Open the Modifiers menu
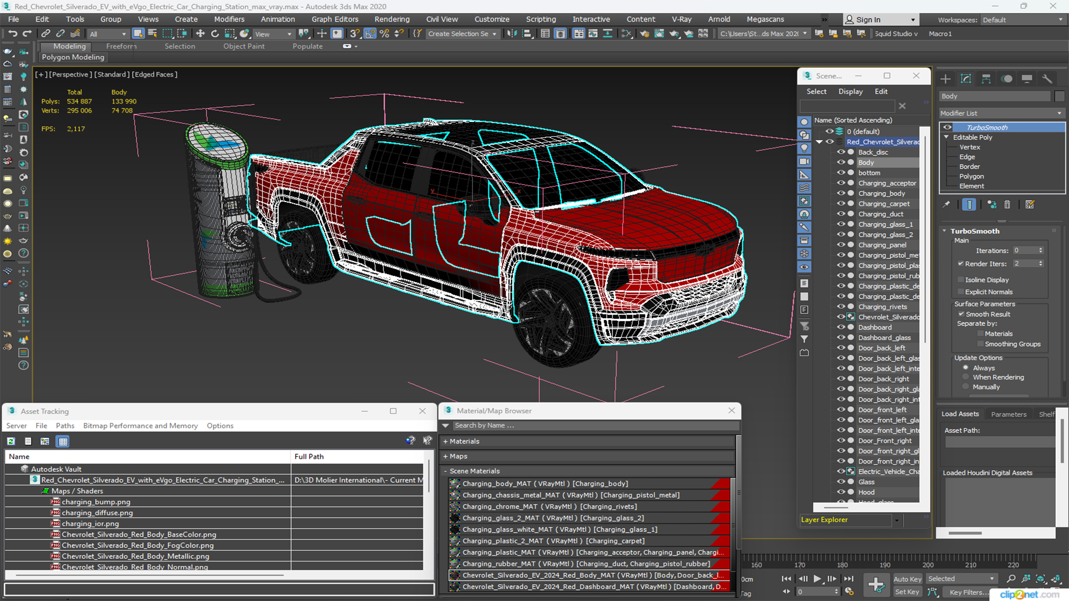1069x601 pixels. click(229, 19)
